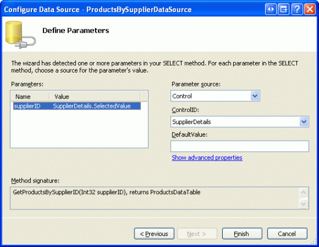Select the supplierID parameter row
319x247 pixels.
(77, 106)
